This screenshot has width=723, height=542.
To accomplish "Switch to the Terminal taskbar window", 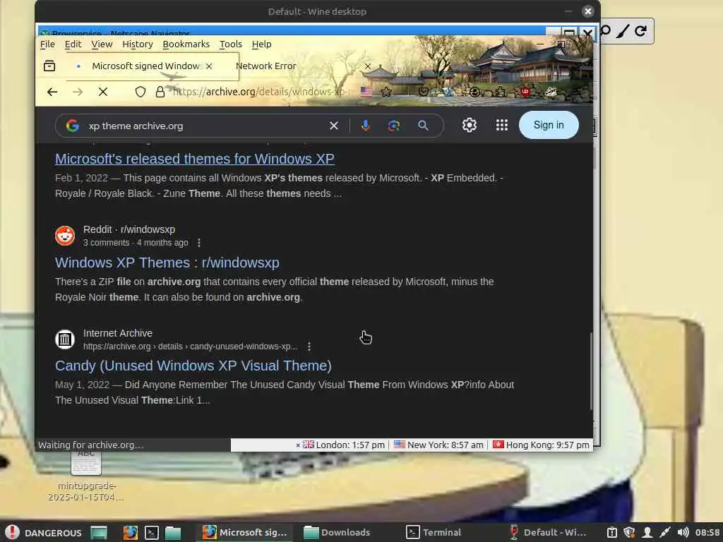I will coord(434,532).
